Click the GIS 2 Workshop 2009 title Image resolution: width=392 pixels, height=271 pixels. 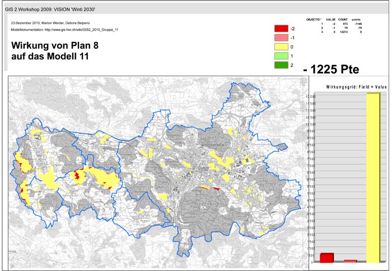coord(56,9)
